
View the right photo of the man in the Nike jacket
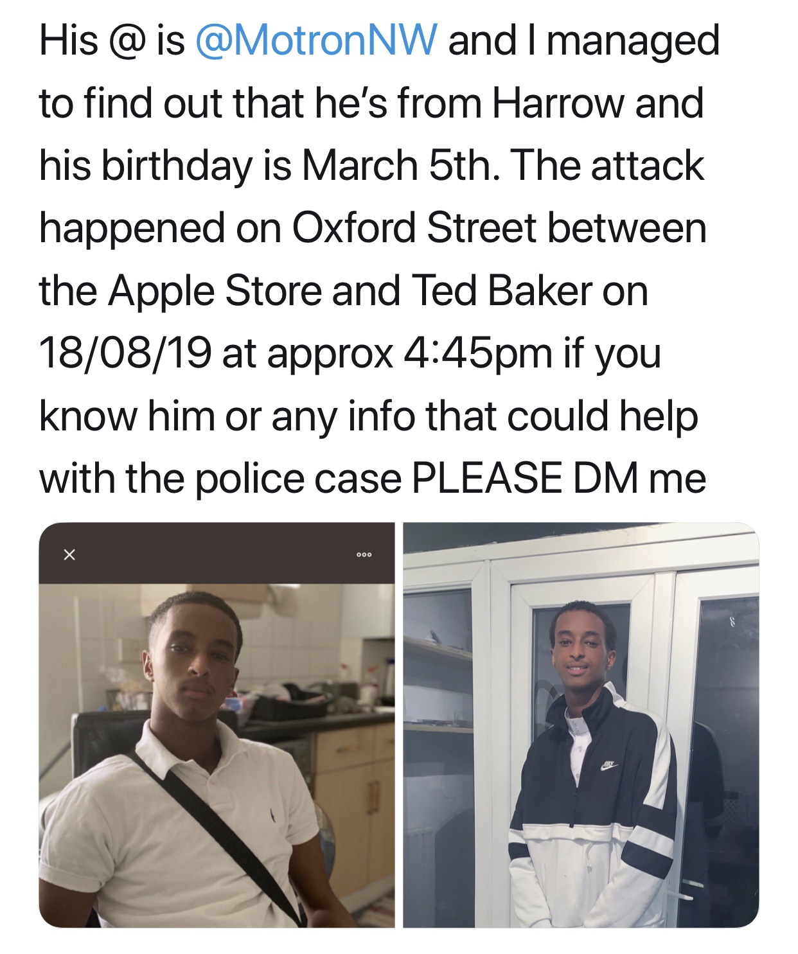(x=581, y=725)
